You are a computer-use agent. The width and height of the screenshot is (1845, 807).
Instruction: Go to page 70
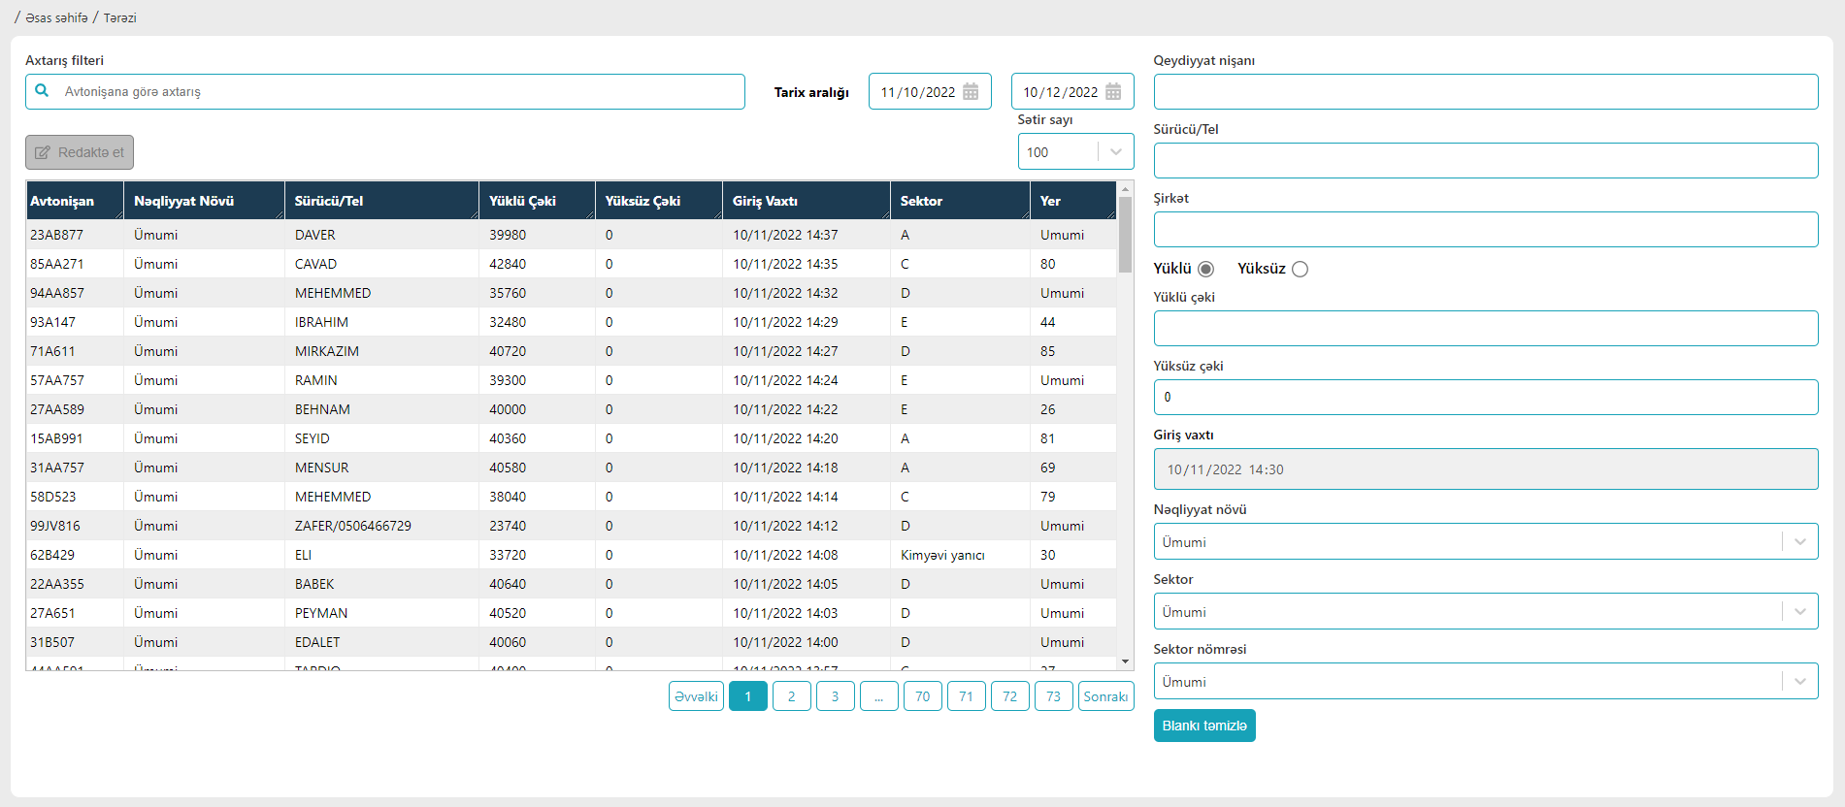pos(922,696)
